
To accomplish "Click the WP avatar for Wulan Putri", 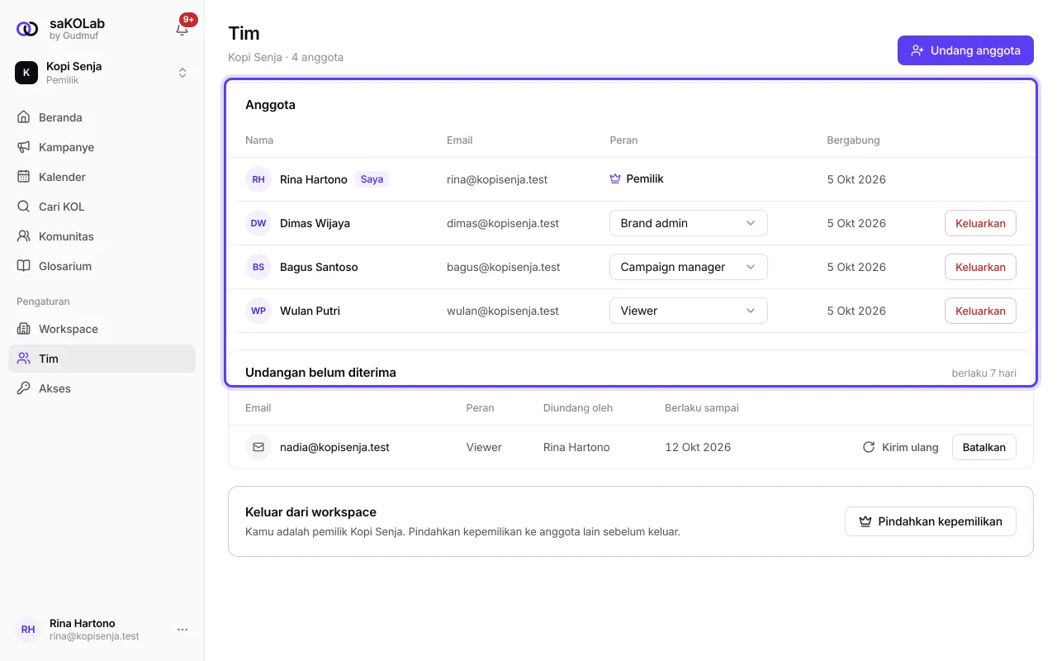I will 258,311.
